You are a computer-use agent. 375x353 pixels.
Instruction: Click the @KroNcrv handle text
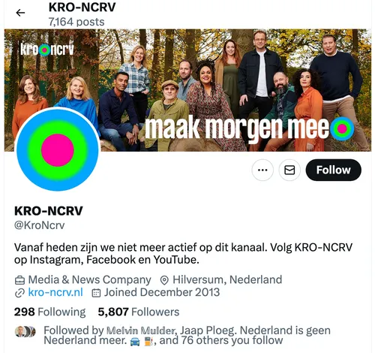(40, 225)
